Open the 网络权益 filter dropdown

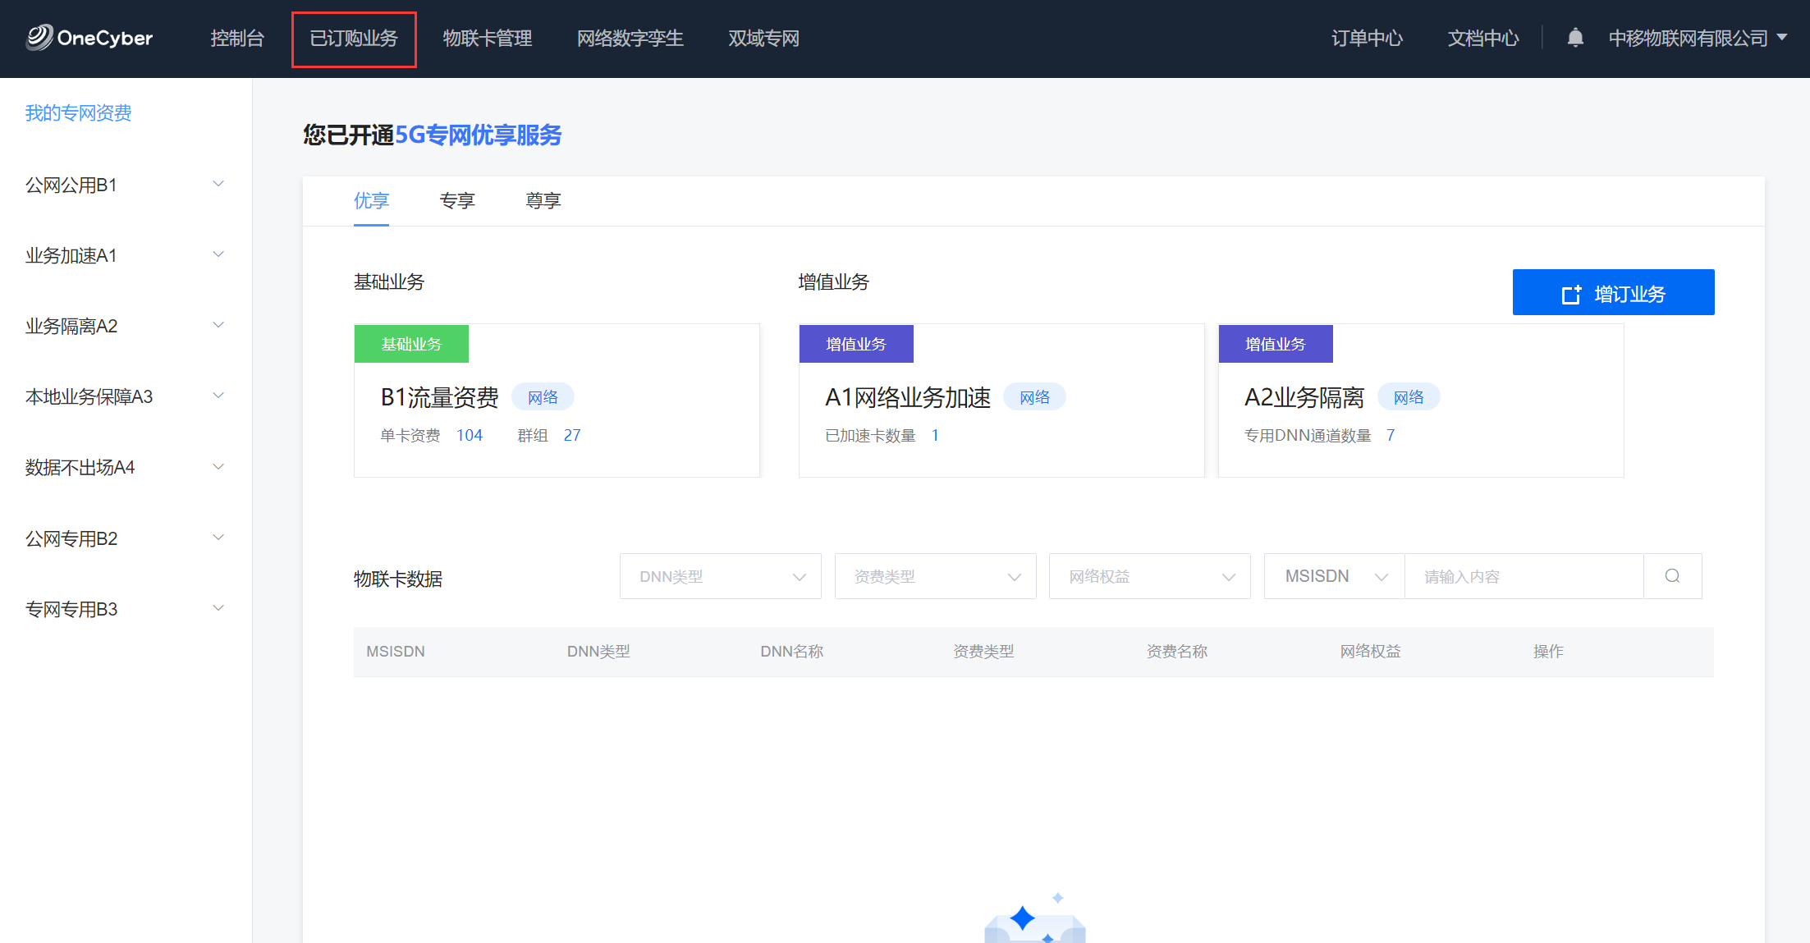pos(1149,576)
